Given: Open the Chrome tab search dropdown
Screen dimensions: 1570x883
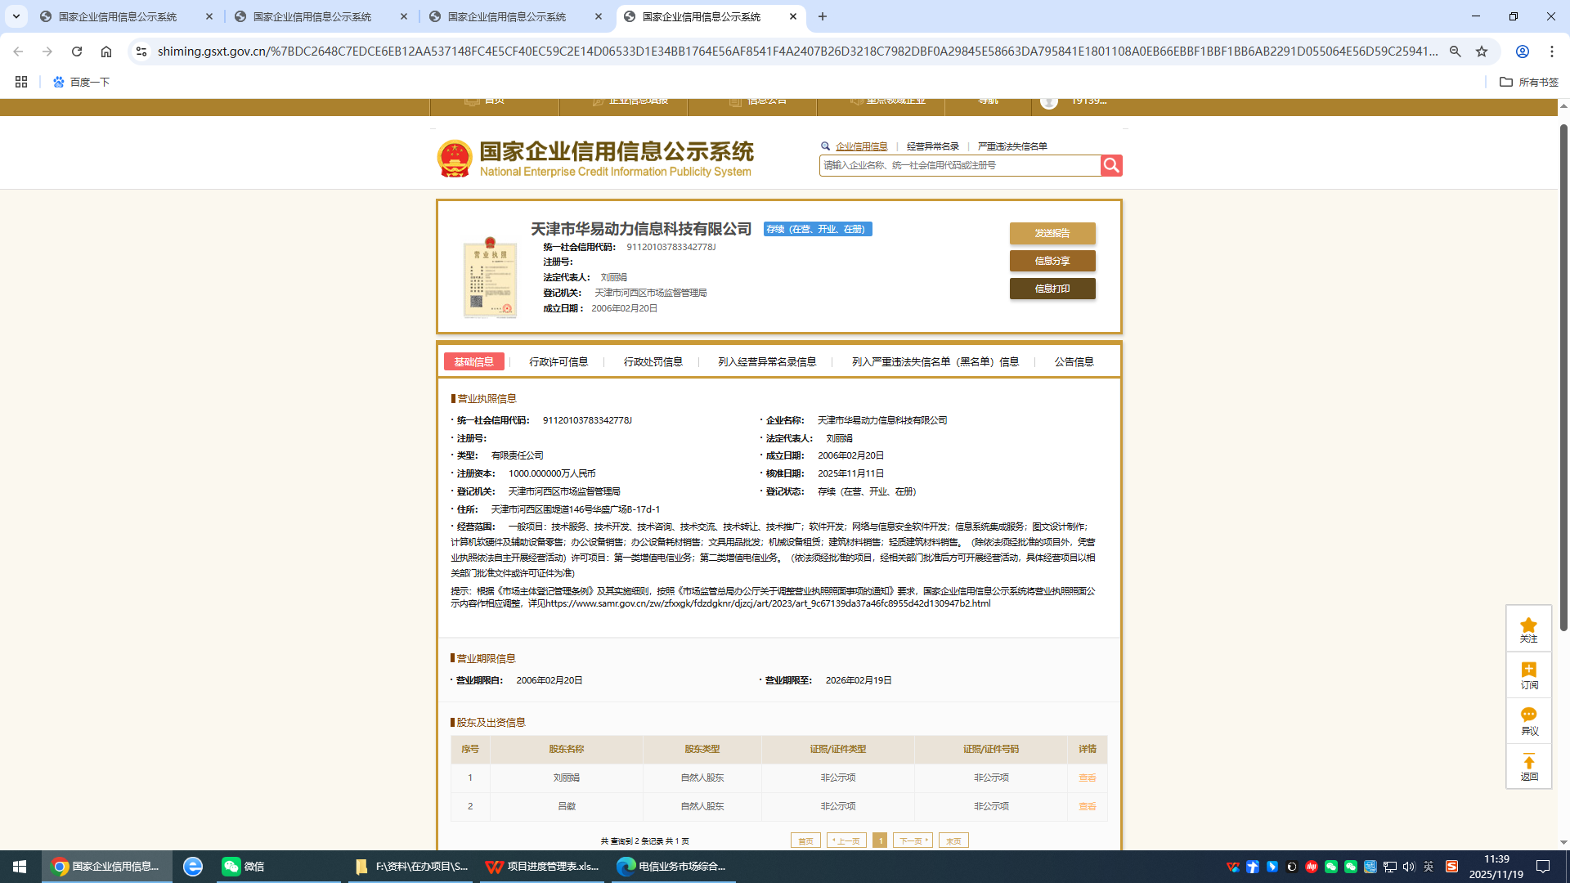Looking at the screenshot, I should point(16,16).
